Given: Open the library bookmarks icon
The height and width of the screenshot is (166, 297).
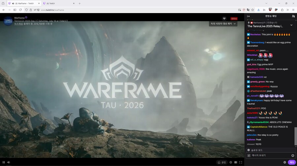Looking at the screenshot, I should (x=264, y=10).
